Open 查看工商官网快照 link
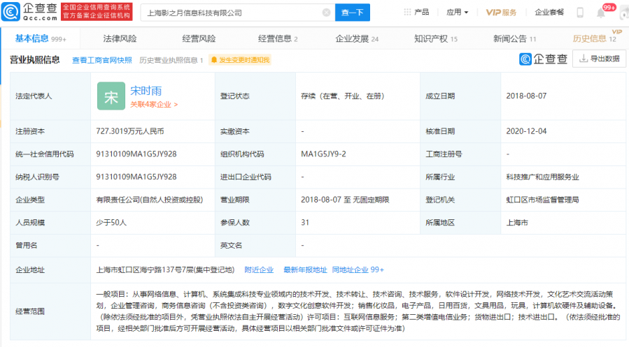The width and height of the screenshot is (629, 347). click(102, 60)
